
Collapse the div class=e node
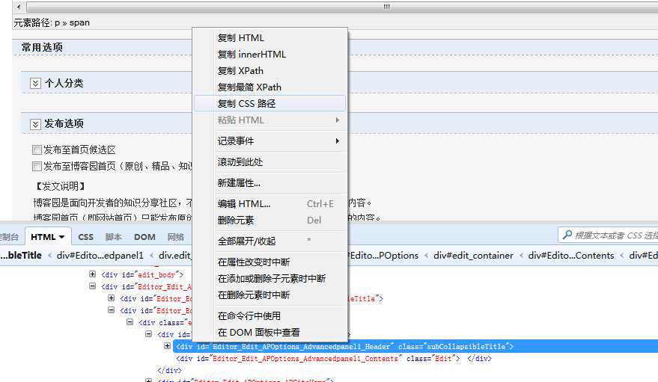(x=130, y=322)
